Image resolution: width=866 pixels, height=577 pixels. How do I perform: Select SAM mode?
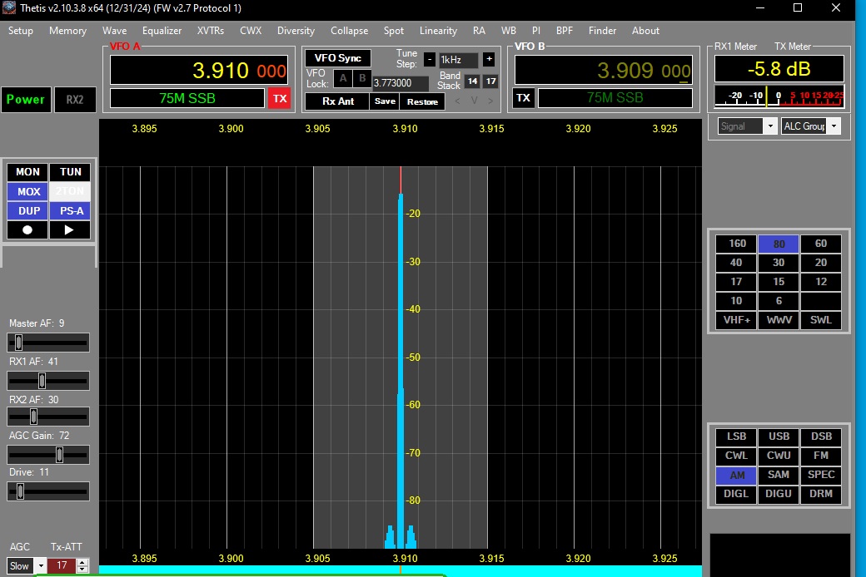779,475
